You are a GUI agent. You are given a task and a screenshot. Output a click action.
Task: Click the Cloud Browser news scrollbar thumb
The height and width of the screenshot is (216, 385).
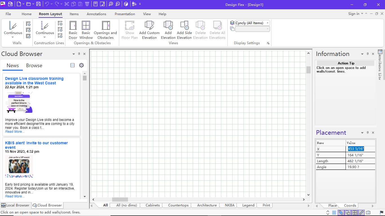[x=85, y=78]
